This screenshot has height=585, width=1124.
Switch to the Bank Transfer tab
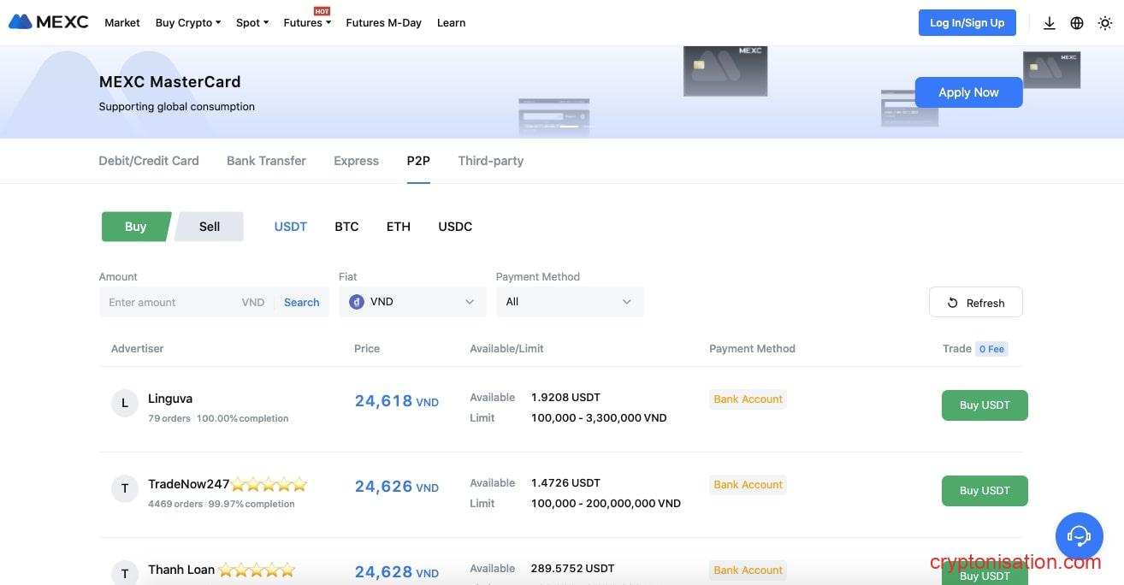tap(266, 160)
